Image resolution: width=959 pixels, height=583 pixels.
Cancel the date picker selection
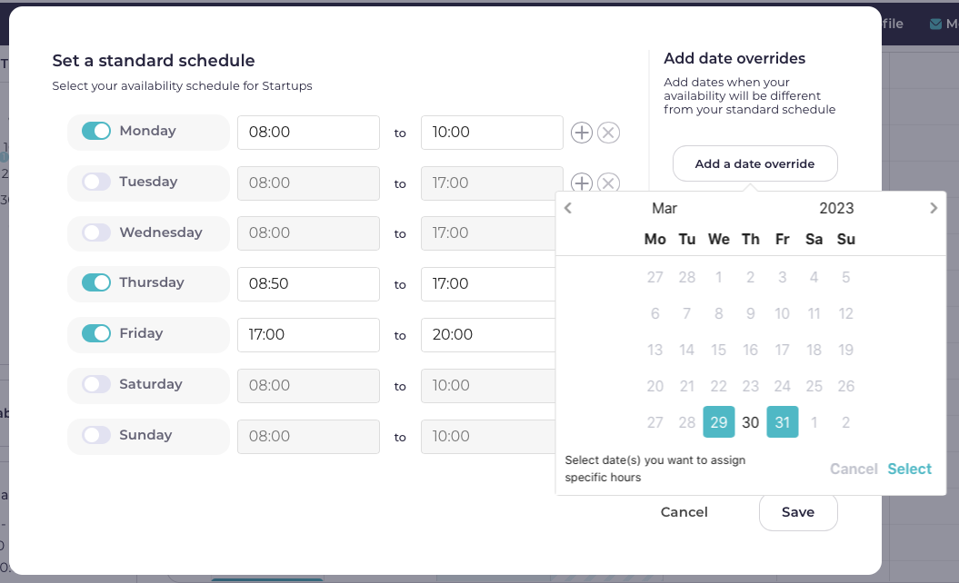[854, 469]
